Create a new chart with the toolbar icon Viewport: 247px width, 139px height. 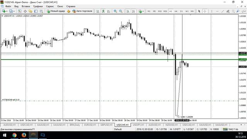click(x=3, y=11)
